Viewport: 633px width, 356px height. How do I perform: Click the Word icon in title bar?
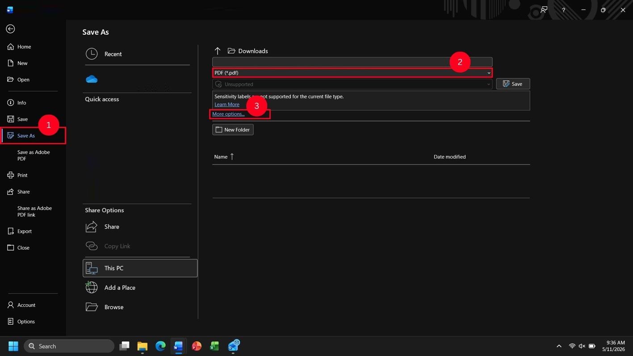tap(10, 10)
